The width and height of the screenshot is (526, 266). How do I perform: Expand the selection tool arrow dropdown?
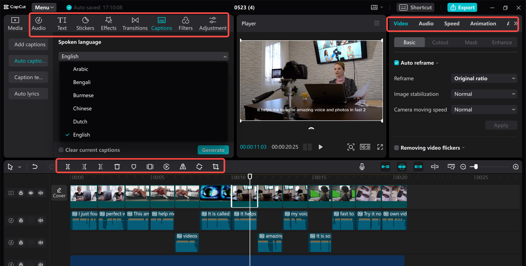click(19, 167)
